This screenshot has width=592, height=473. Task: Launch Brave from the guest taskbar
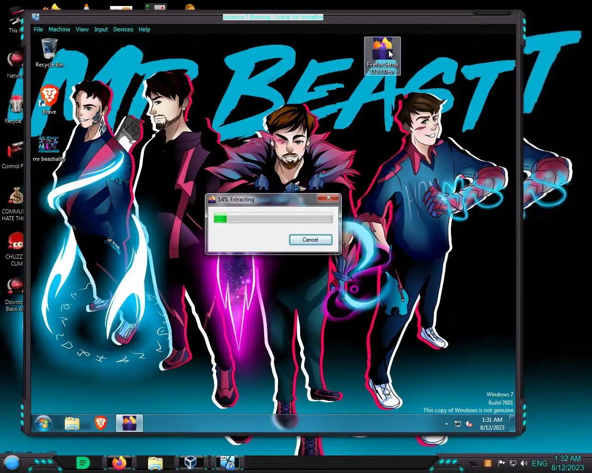pos(100,423)
